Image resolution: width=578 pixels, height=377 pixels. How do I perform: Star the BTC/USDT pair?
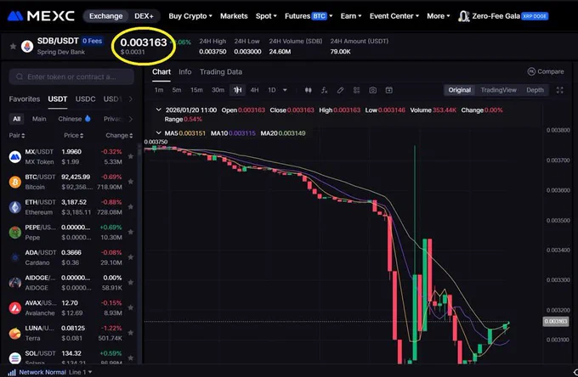point(131,182)
